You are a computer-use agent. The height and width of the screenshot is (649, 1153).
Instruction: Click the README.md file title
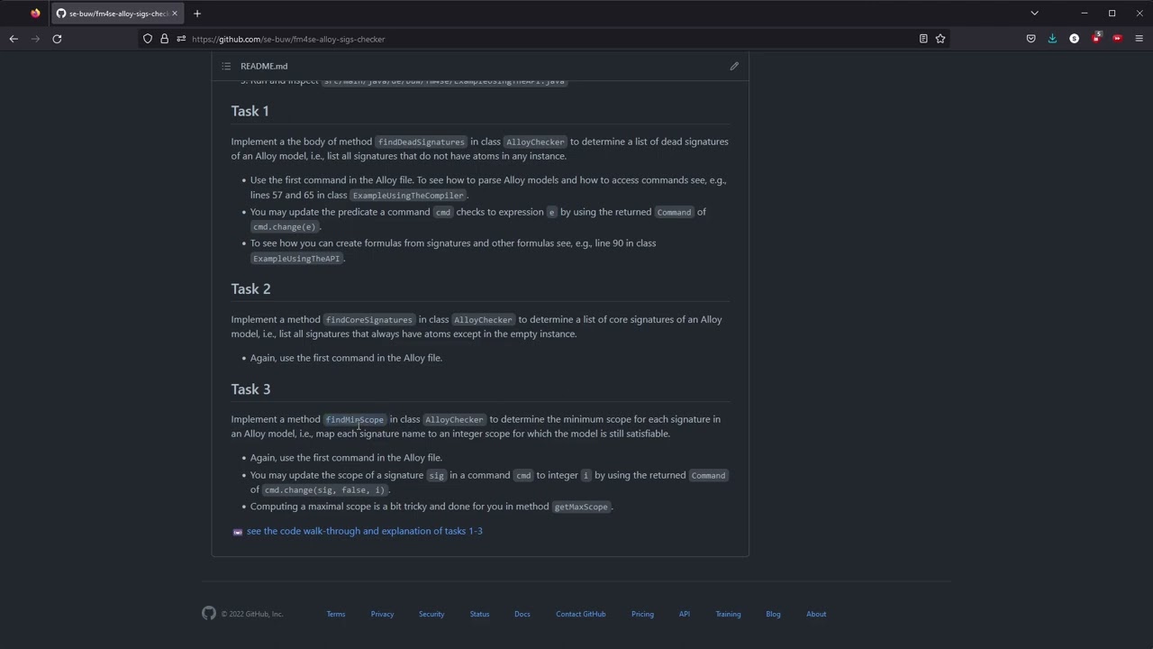point(264,66)
